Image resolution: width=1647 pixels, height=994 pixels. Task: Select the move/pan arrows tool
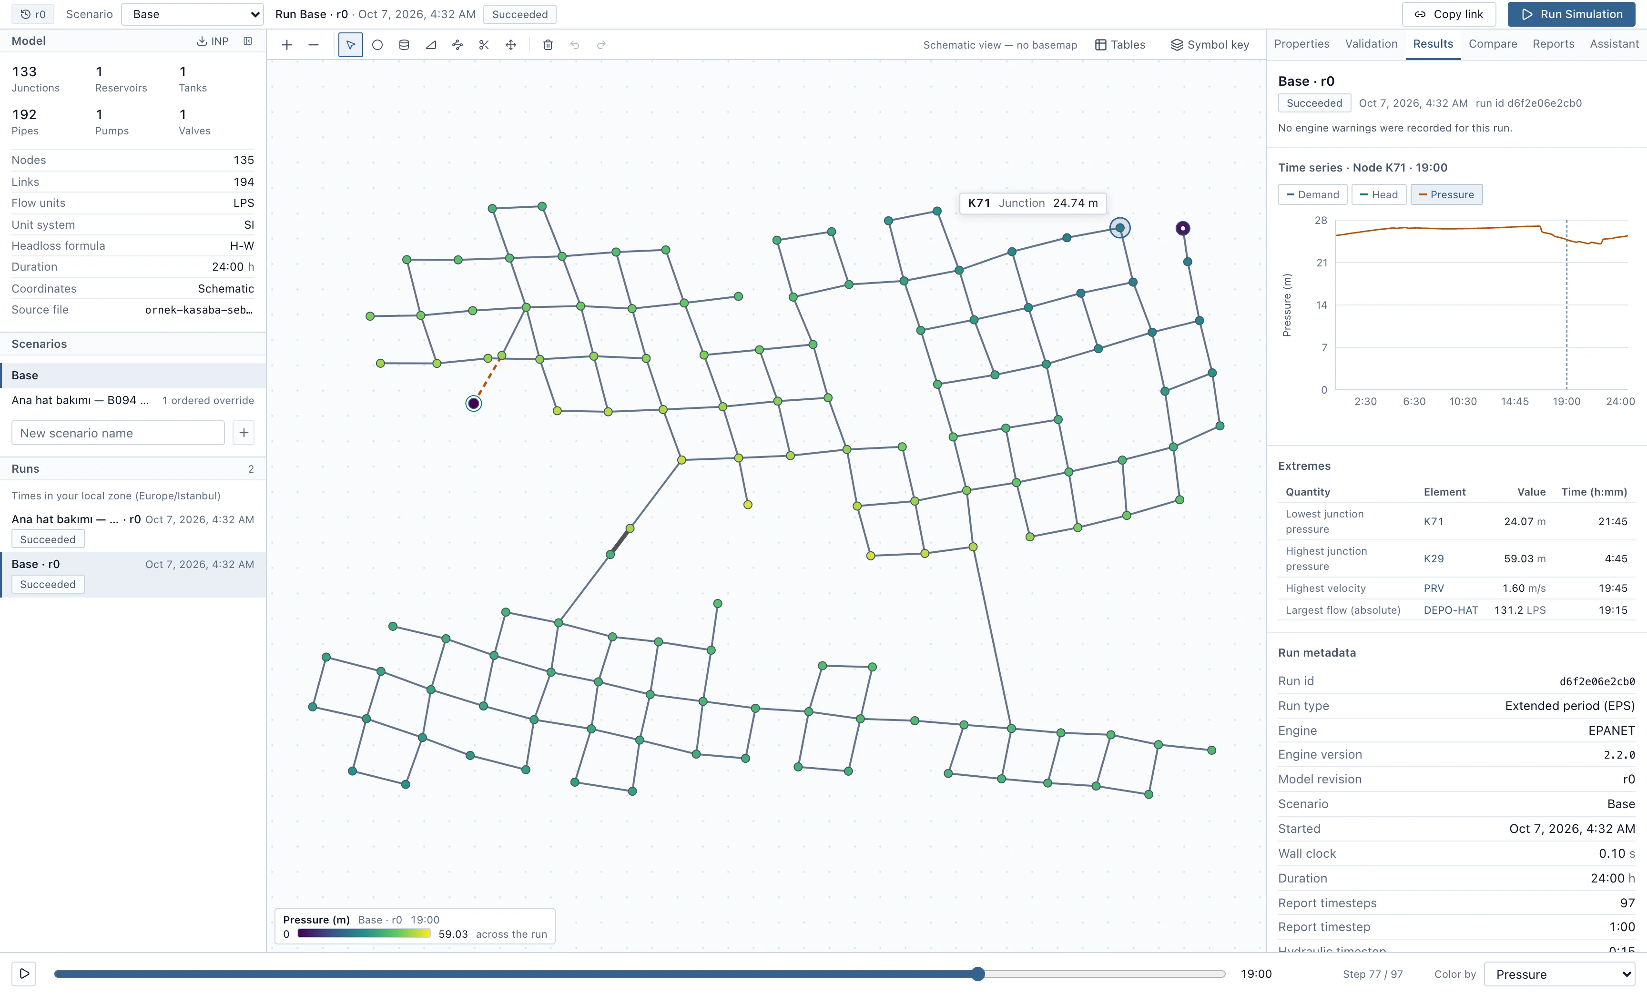511,45
